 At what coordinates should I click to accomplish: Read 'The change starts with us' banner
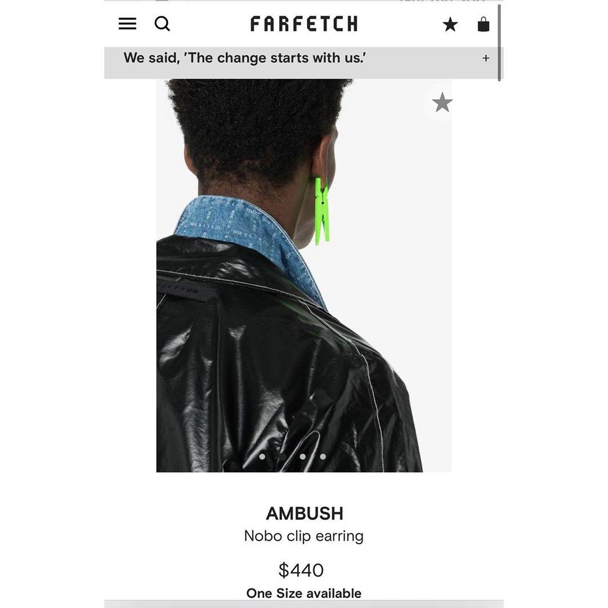245,58
